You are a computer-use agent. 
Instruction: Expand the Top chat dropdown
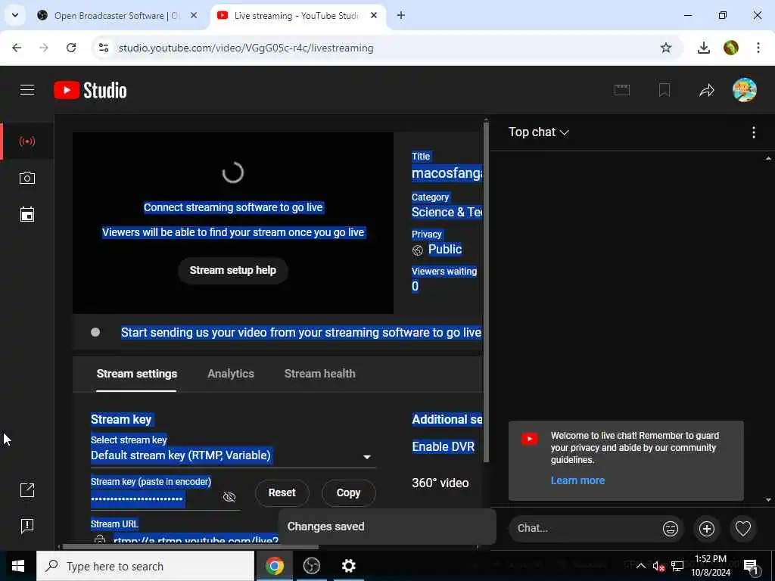click(x=539, y=132)
